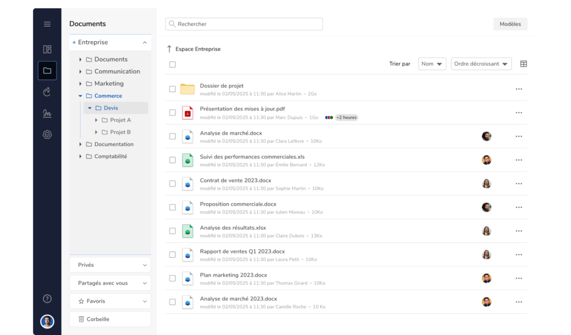Check the select-all checkbox above file list
The height and width of the screenshot is (335, 571).
(x=172, y=65)
